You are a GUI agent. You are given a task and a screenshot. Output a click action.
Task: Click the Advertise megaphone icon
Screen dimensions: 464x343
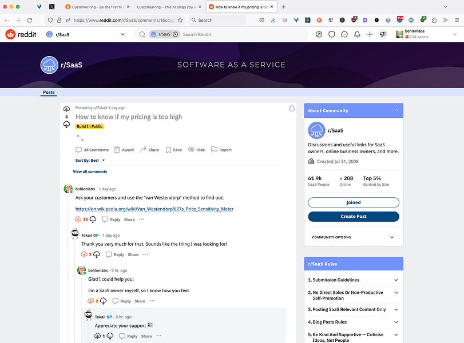382,34
